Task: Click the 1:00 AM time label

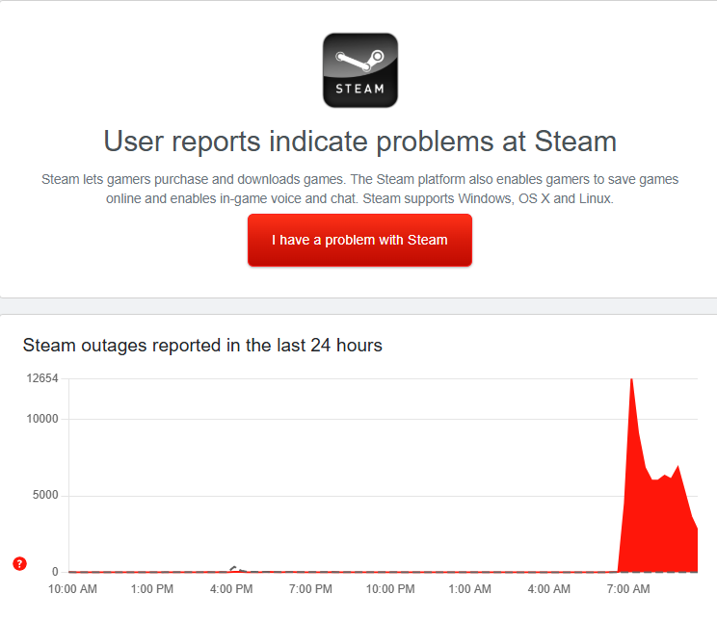Action: coord(469,589)
